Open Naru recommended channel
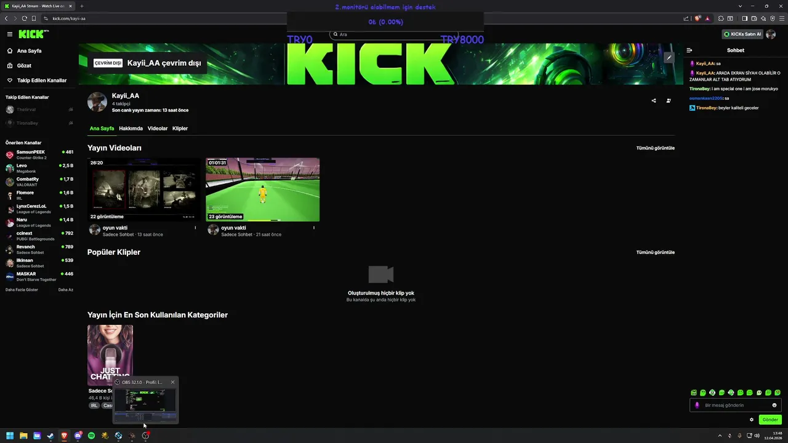This screenshot has width=788, height=443. click(x=39, y=222)
